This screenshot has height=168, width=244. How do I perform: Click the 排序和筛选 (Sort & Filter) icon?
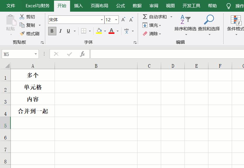click(x=186, y=19)
